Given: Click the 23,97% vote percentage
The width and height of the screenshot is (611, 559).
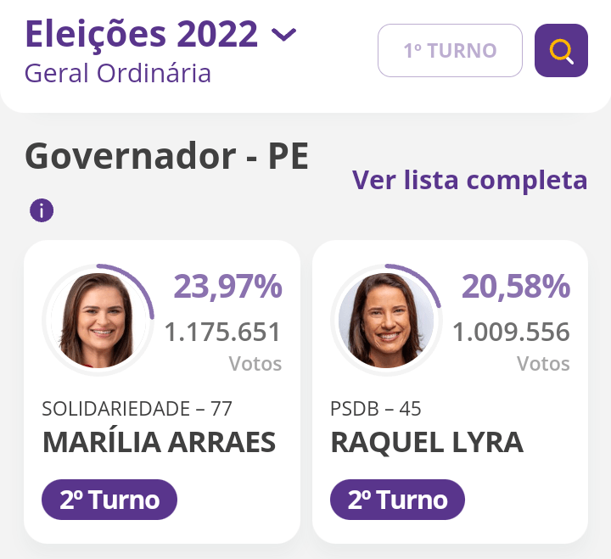Looking at the screenshot, I should [227, 287].
